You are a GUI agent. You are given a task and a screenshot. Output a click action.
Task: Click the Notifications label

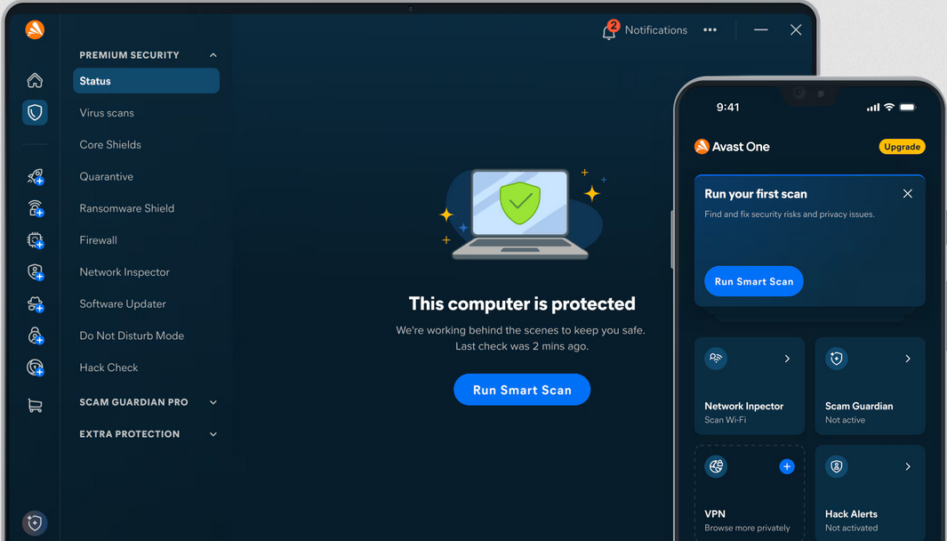656,29
